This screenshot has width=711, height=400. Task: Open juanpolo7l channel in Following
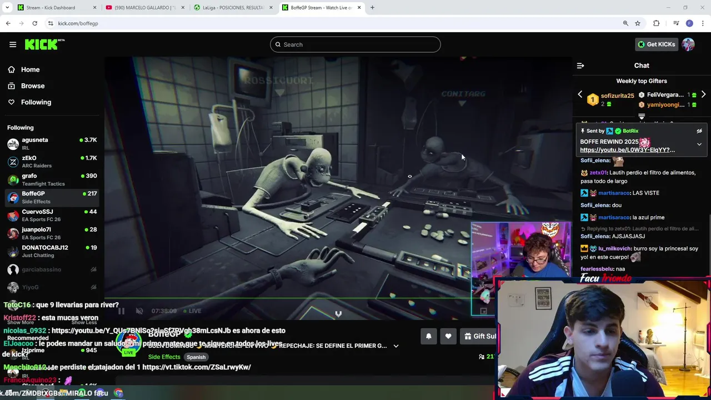[52, 233]
